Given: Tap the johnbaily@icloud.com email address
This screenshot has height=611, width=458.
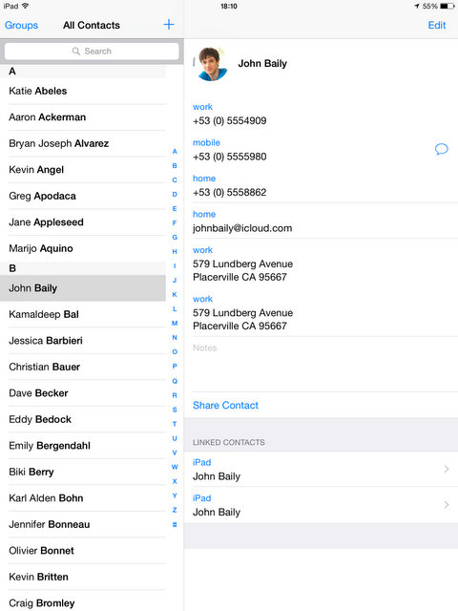Looking at the screenshot, I should (242, 228).
